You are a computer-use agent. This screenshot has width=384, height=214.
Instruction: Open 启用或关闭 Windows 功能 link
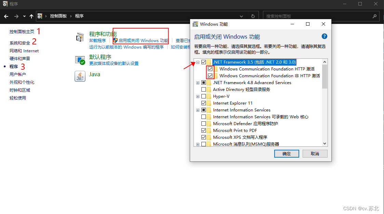coord(143,40)
